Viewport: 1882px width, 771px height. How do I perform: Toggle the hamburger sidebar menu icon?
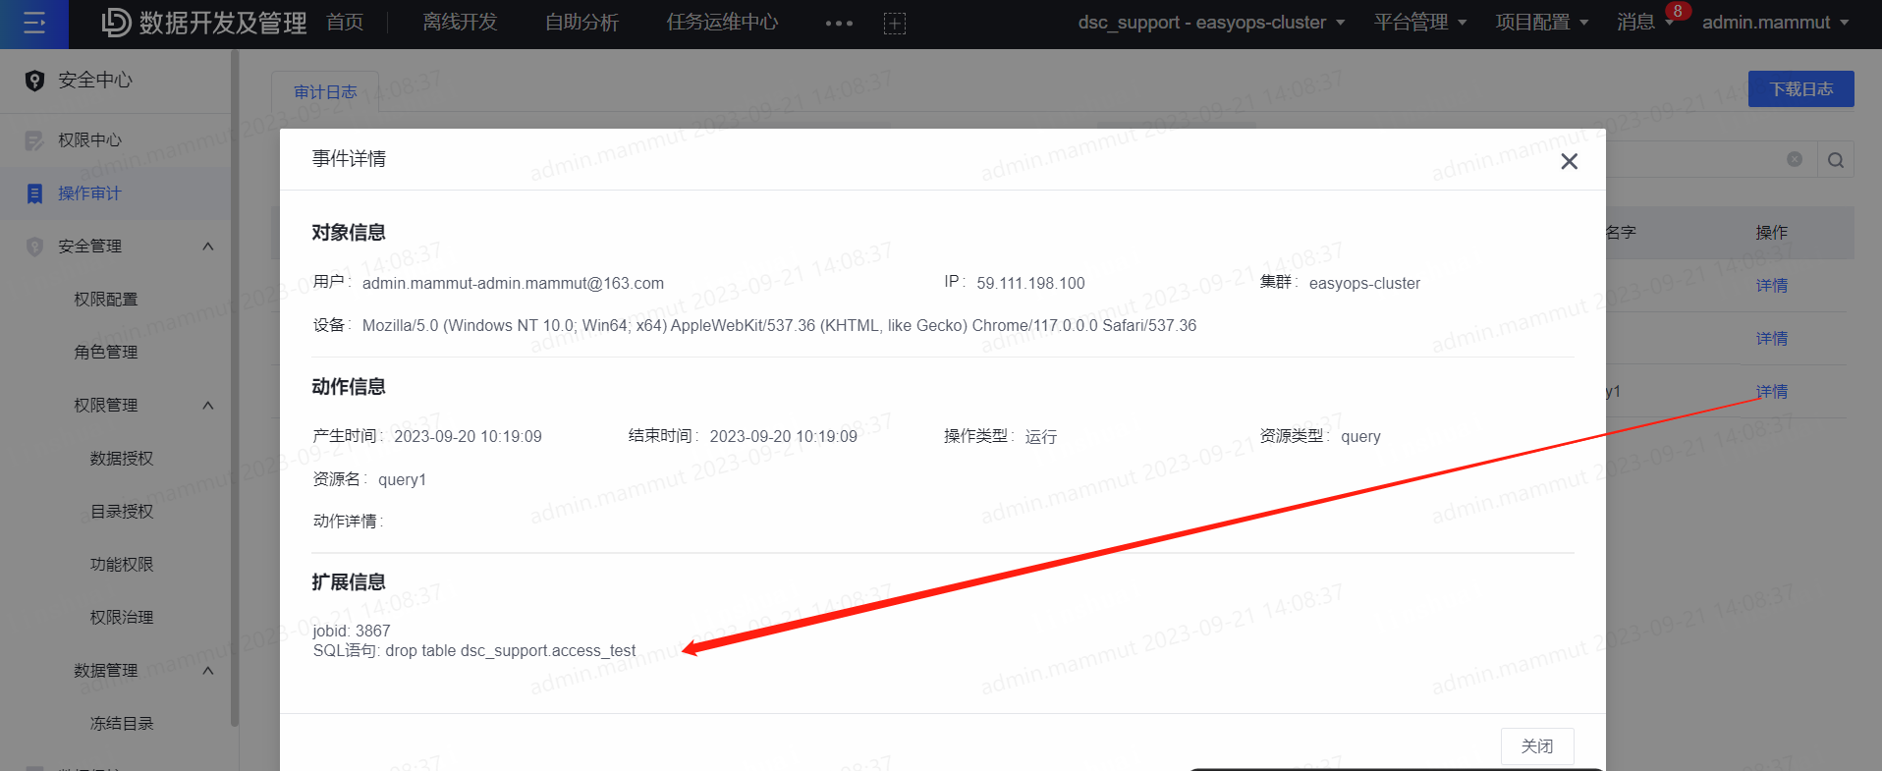coord(34,23)
